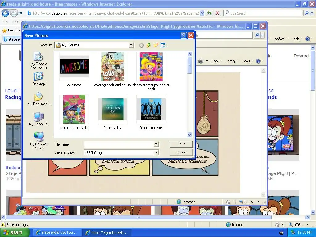The height and width of the screenshot is (237, 316).
Task: Click the Live Search magnifier button
Action: [306, 13]
